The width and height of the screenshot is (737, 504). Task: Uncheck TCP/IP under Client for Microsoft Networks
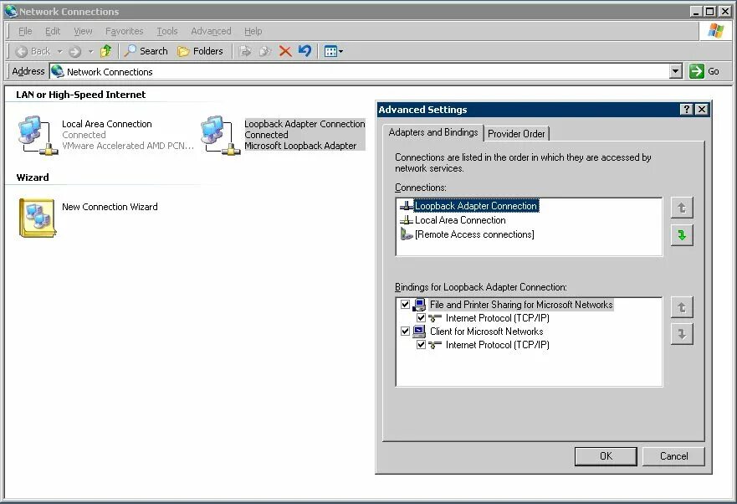(x=421, y=344)
